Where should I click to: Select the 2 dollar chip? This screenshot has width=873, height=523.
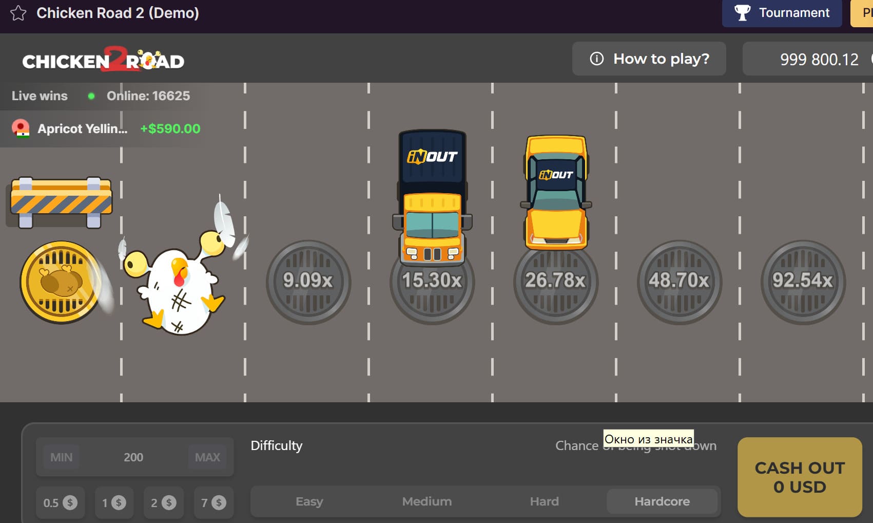pos(164,503)
